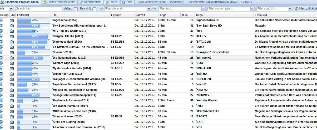Click the 23% progress bar for Snooker
The image size is (317, 130).
[x=34, y=52]
